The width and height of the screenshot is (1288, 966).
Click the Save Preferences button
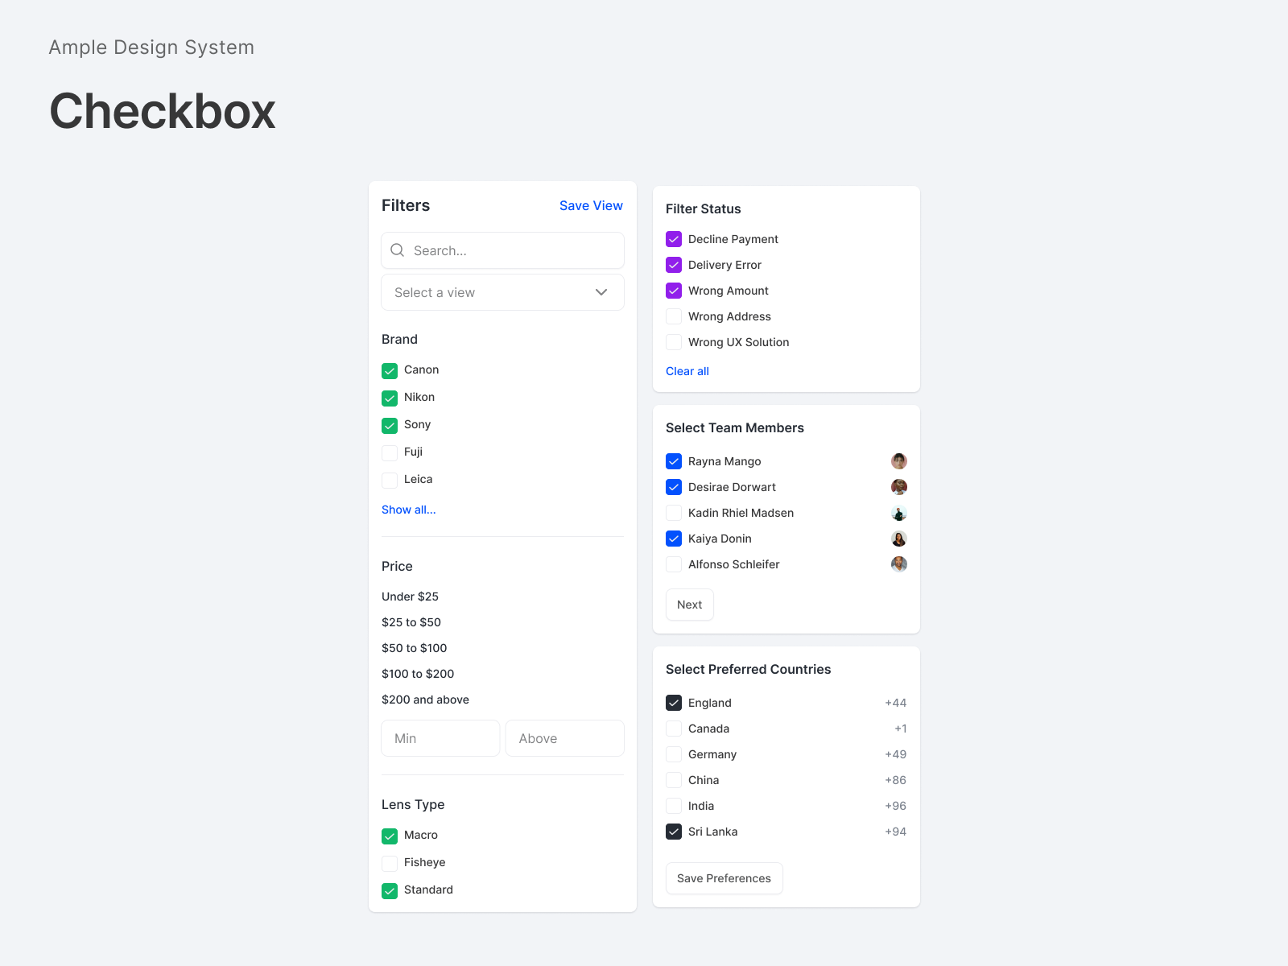724,878
